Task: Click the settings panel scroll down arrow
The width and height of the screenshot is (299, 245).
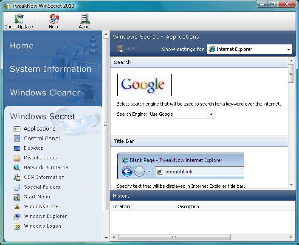Action: (x=291, y=185)
